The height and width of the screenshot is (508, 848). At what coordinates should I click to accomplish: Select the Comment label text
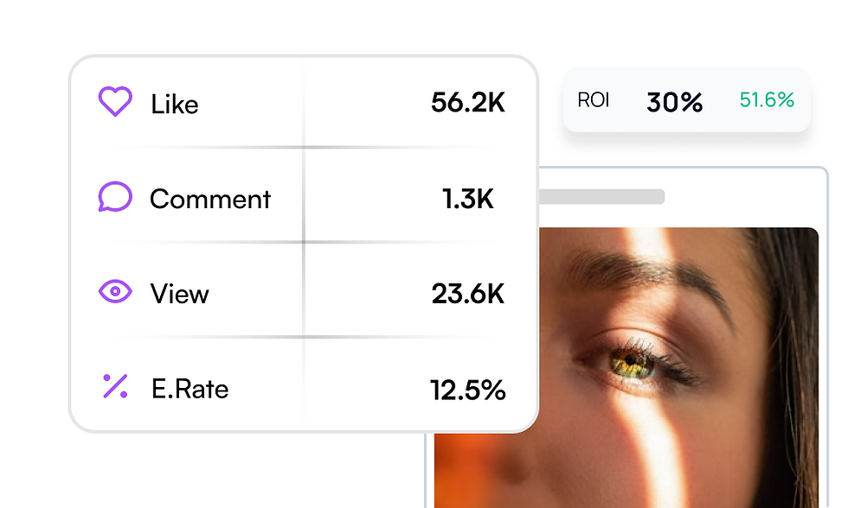pyautogui.click(x=210, y=200)
